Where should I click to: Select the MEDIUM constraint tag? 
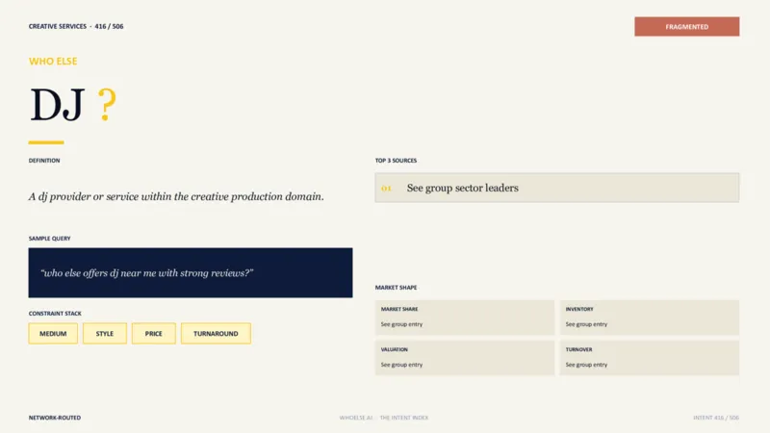pos(53,333)
